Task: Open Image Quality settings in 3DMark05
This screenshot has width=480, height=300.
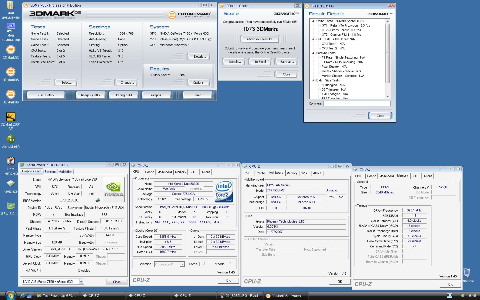Action: click(91, 95)
